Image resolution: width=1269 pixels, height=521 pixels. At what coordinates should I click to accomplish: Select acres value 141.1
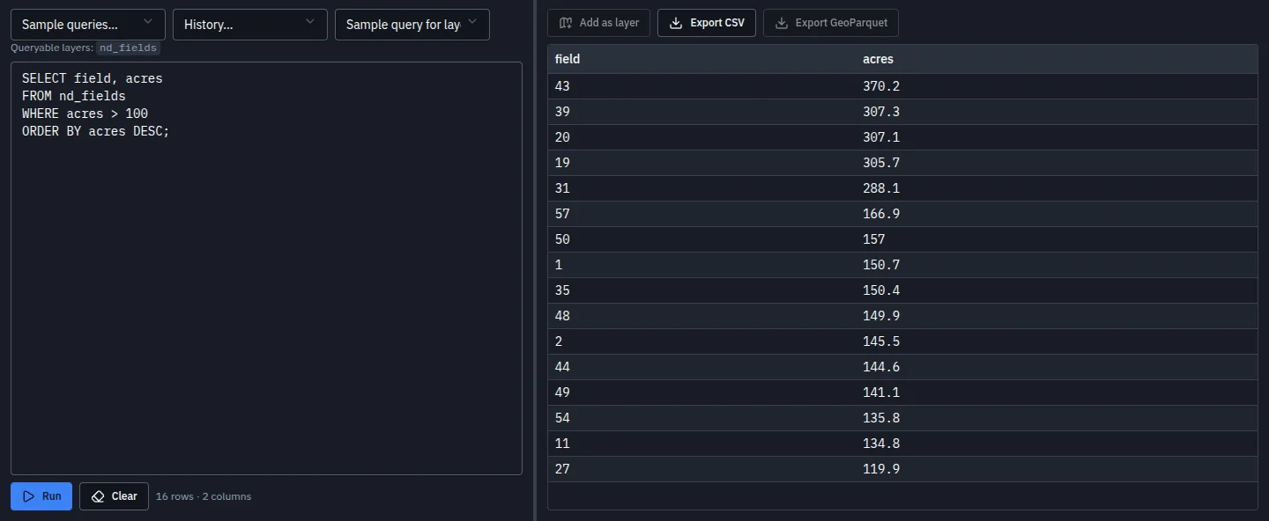point(1056,393)
